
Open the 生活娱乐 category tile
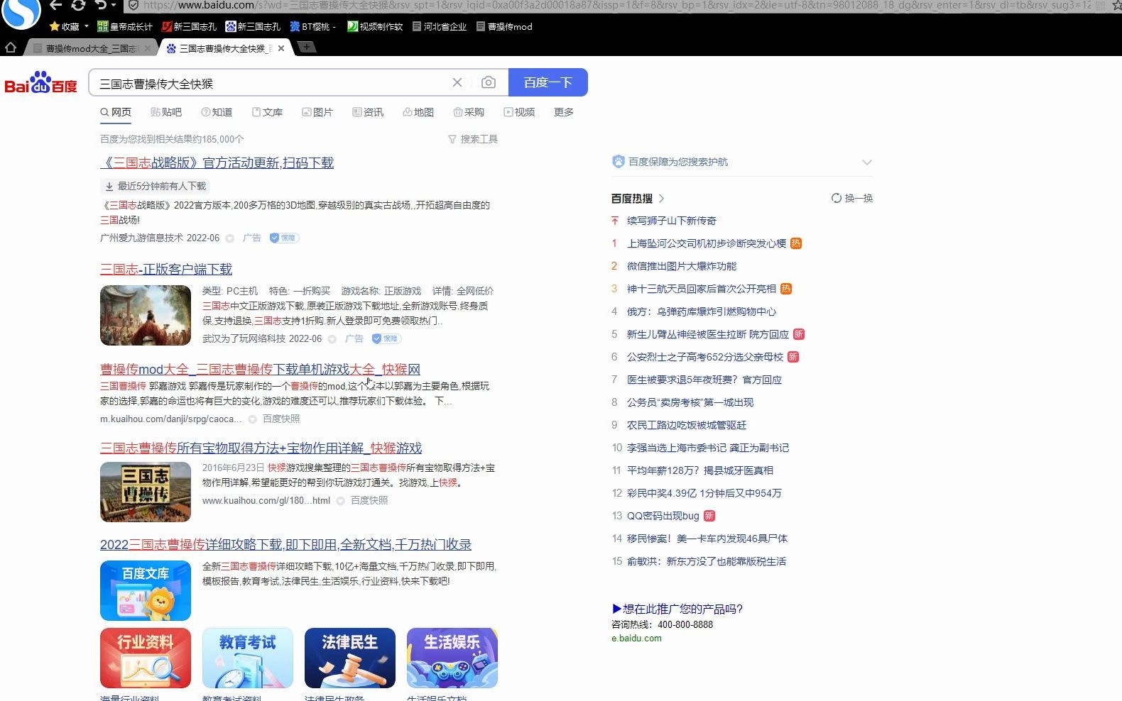[452, 658]
